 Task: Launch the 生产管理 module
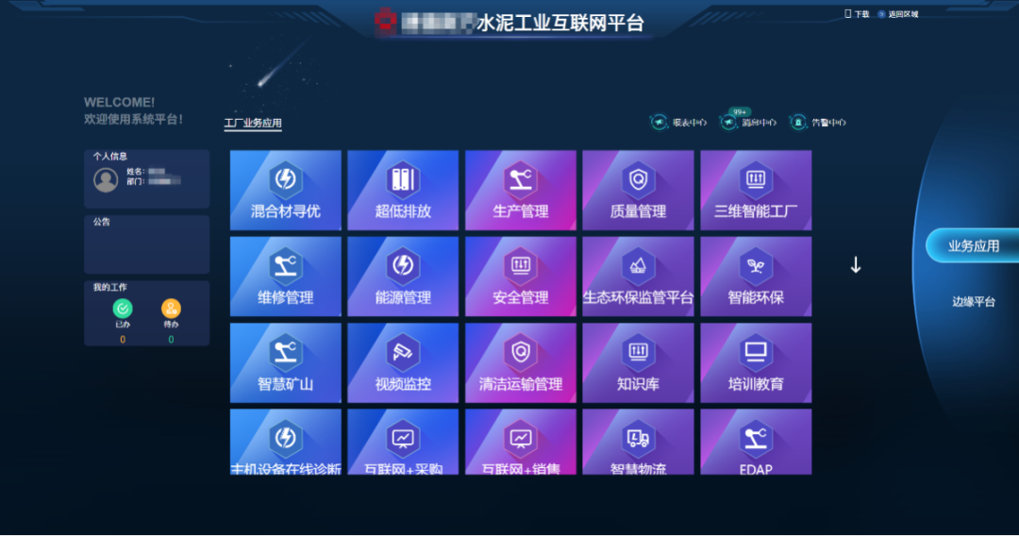point(520,191)
